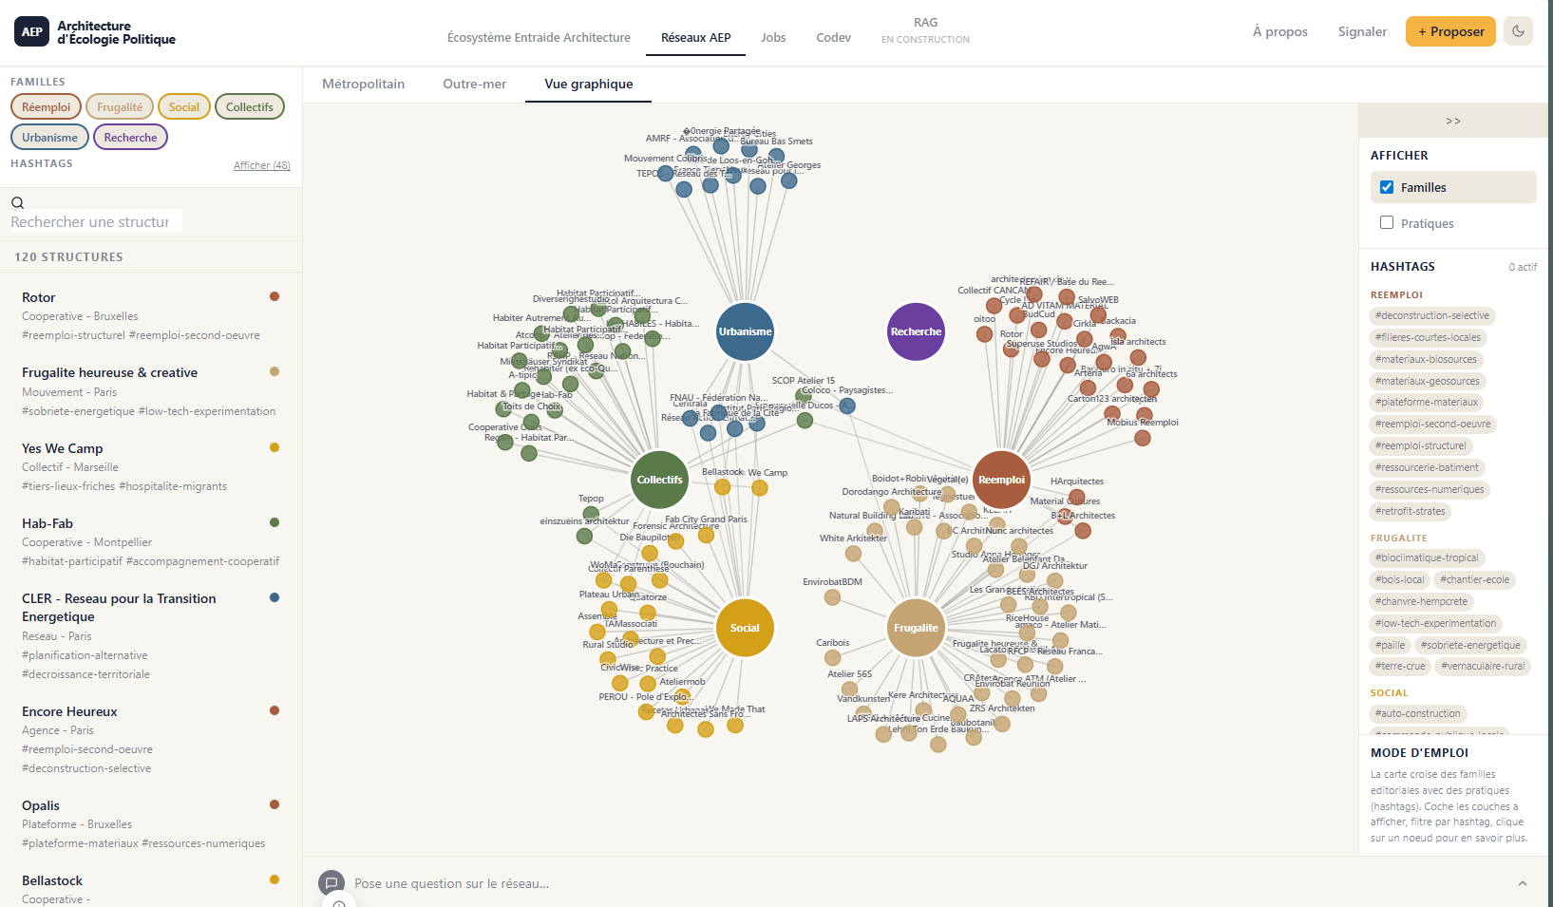1553x907 pixels.
Task: Toggle the Frugalité family filter
Action: (120, 107)
